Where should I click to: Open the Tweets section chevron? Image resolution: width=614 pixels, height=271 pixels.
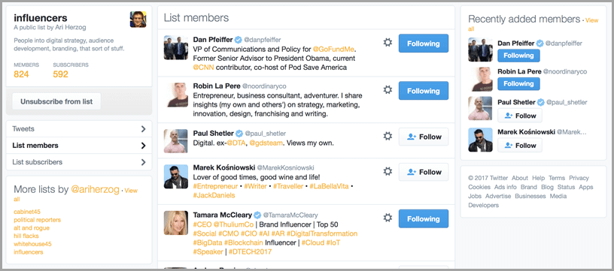(x=143, y=129)
